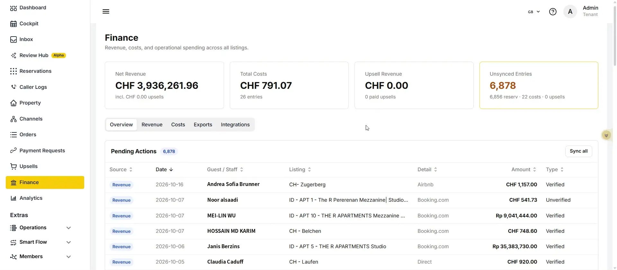Click the floating yellow widget icon
This screenshot has width=617, height=270.
click(606, 135)
